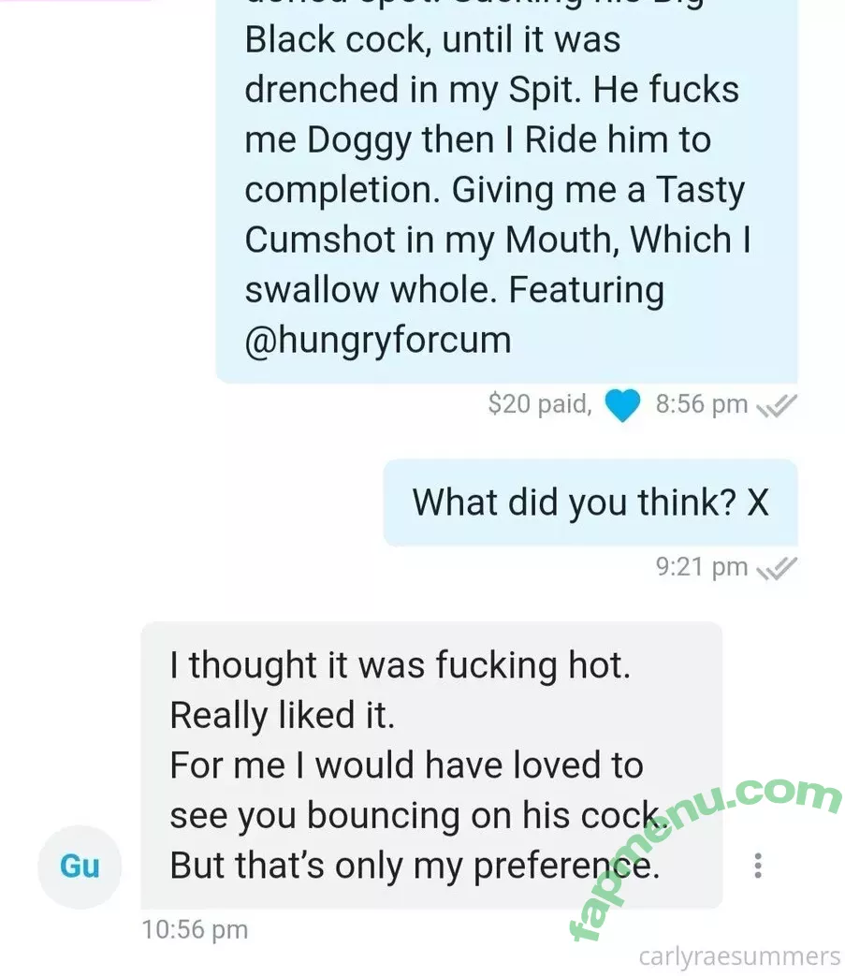Tap the blue heart like icon
The image size is (845, 976).
[x=622, y=405]
